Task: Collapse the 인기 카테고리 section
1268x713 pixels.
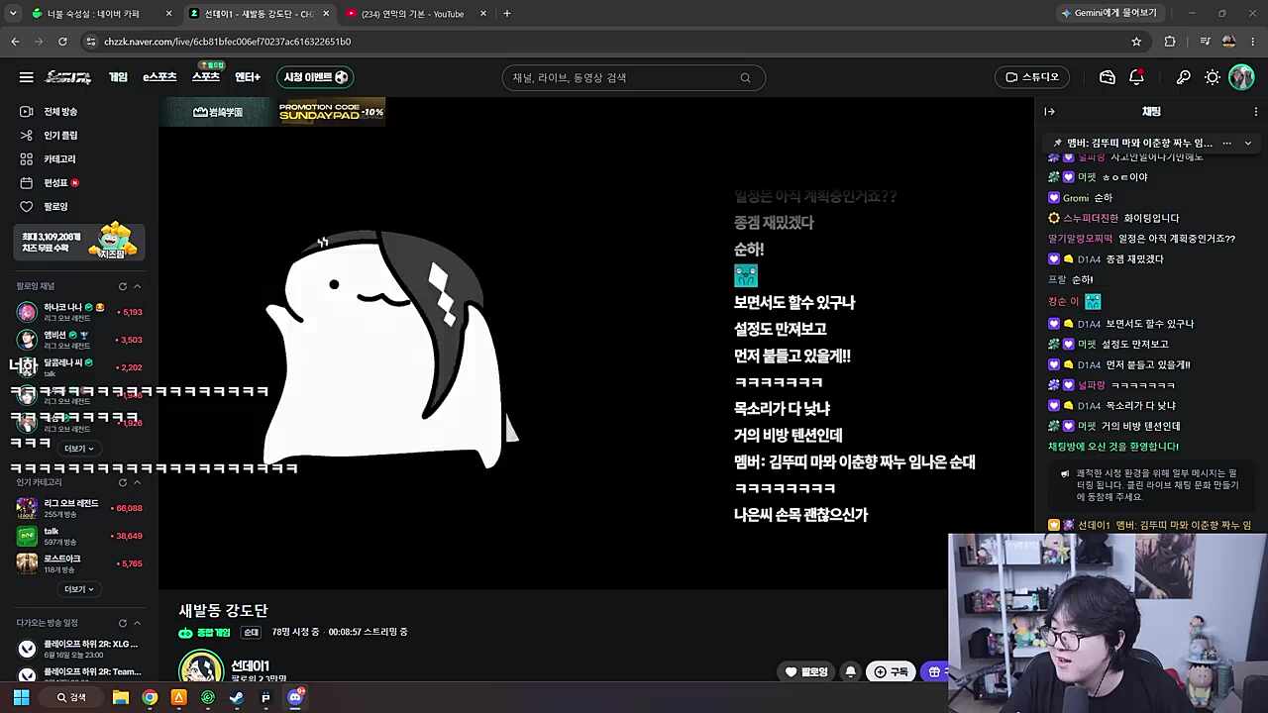Action: 137,482
